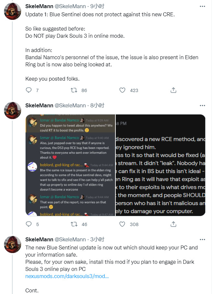The width and height of the screenshot is (213, 294).
Task: Share the first tweet about Dark Souls 3
Action: [x=173, y=90]
